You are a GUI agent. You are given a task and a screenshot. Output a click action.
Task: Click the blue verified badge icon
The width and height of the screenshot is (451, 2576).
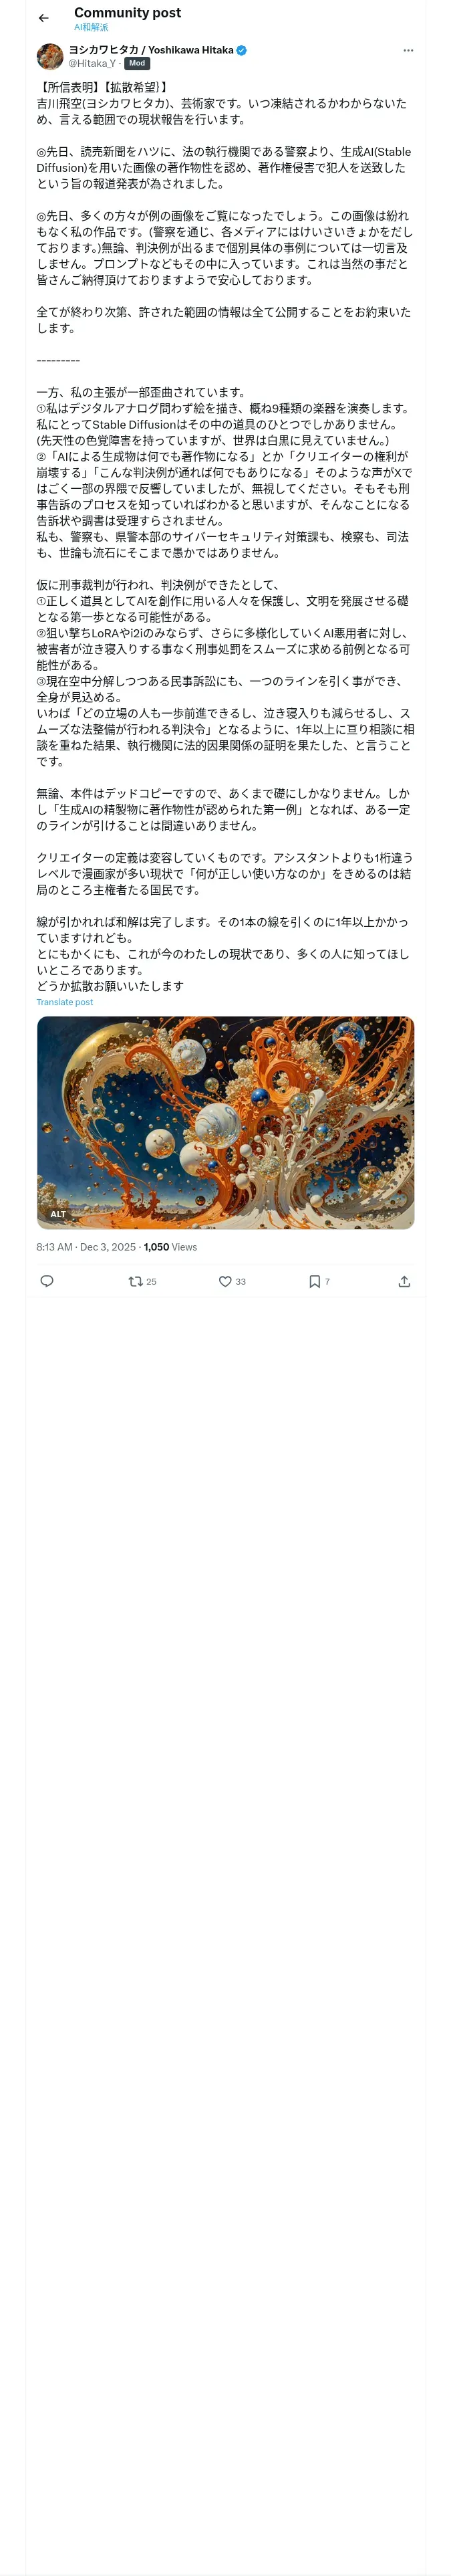pos(242,50)
